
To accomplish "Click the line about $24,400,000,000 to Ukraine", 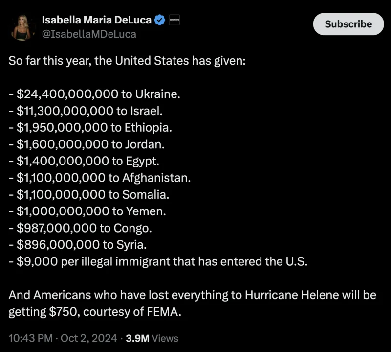I will coord(94,94).
